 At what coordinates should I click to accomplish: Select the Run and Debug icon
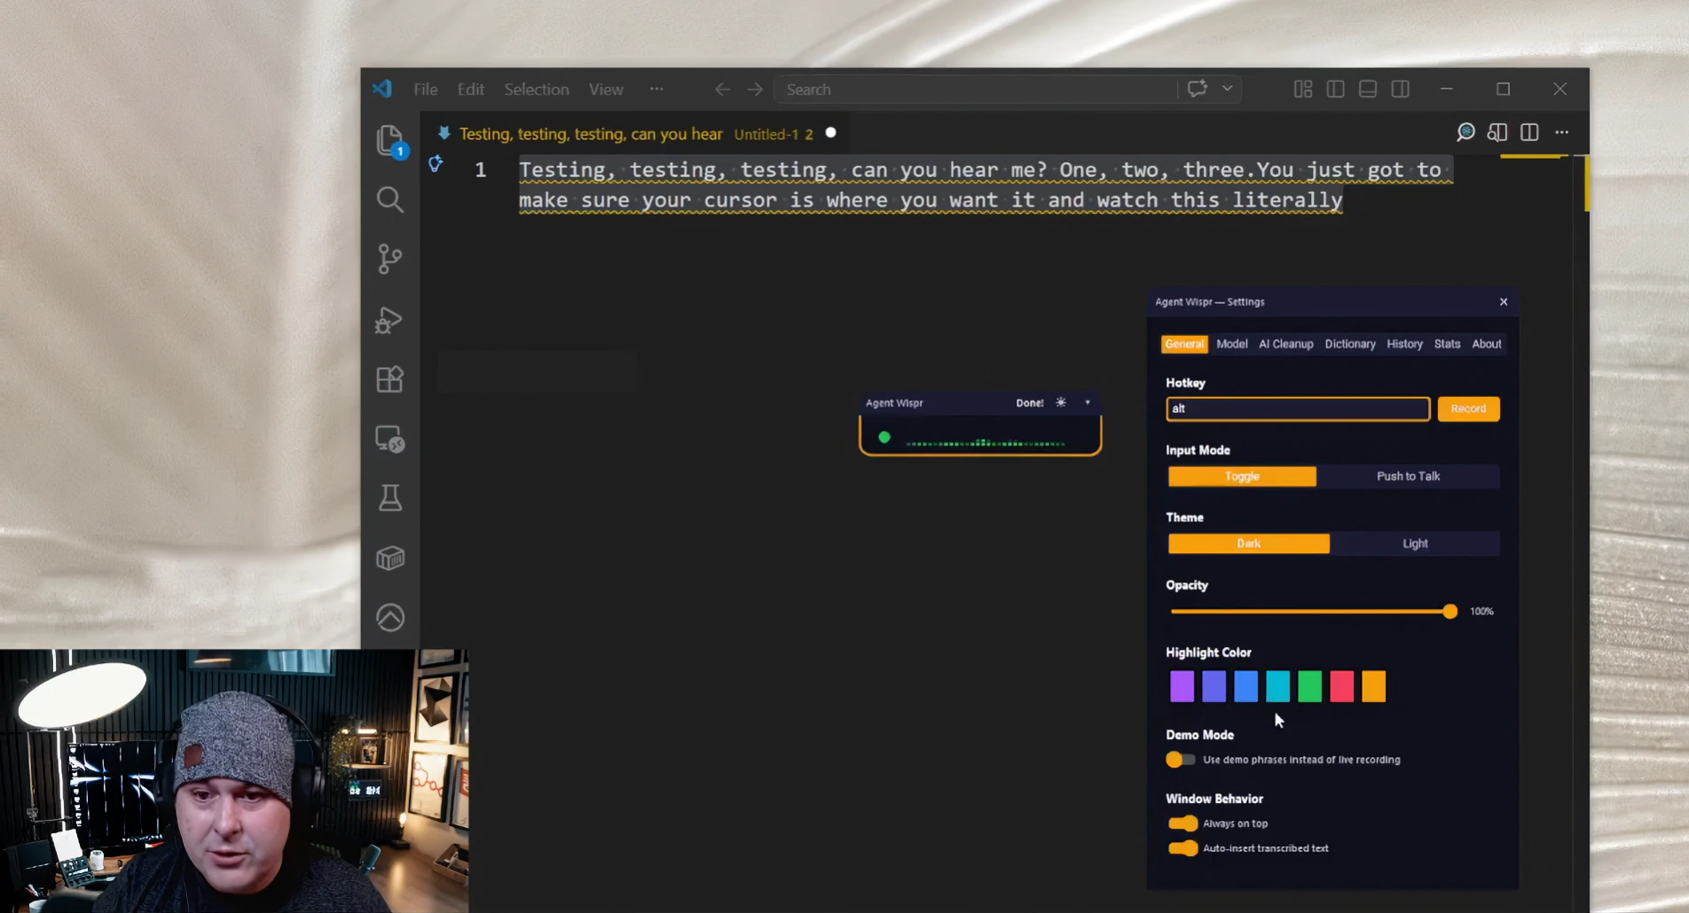click(389, 320)
